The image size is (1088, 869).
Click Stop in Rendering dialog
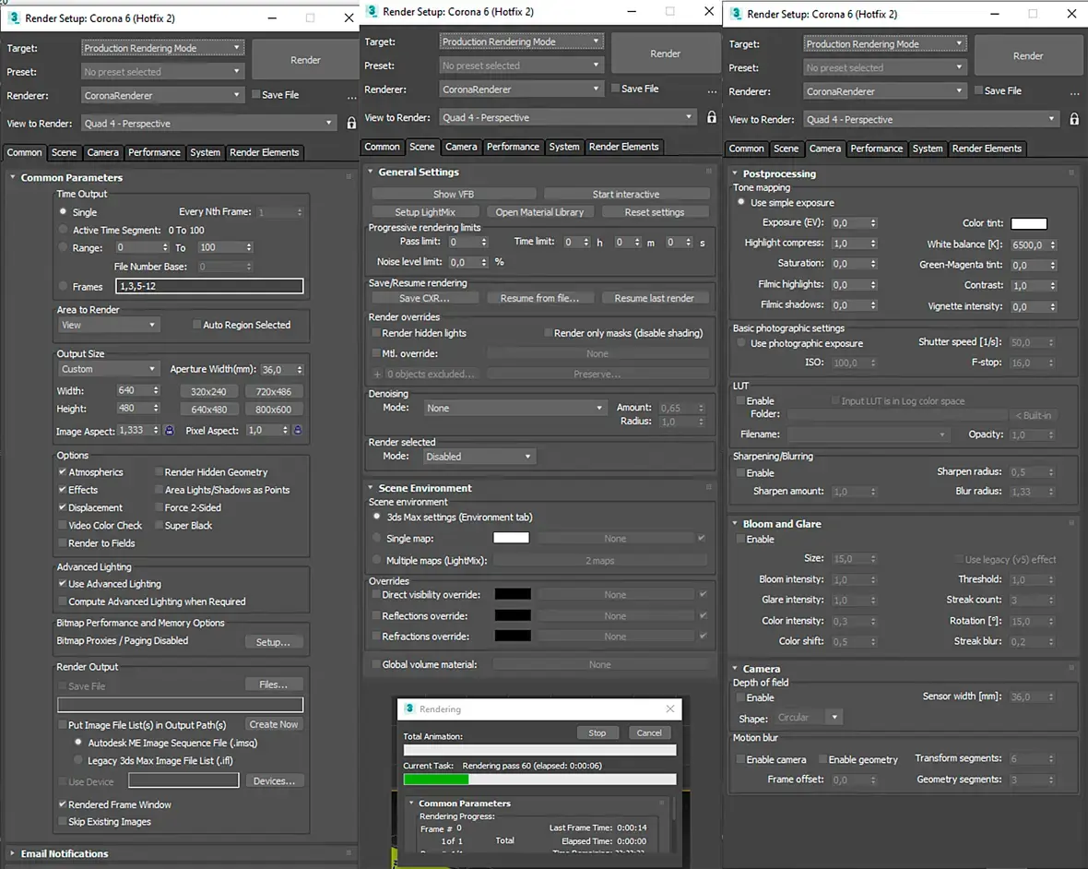pyautogui.click(x=597, y=733)
